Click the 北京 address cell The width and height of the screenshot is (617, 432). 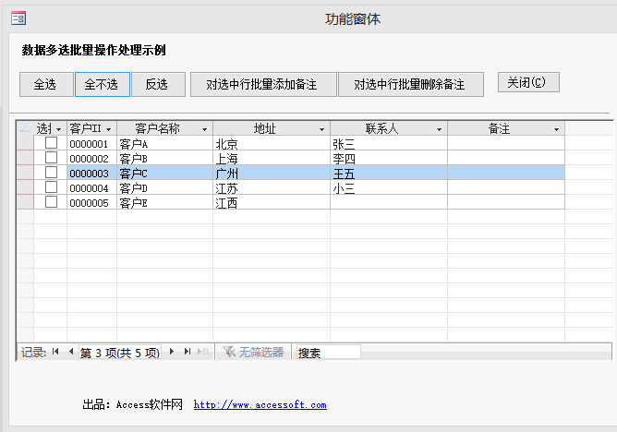point(272,143)
